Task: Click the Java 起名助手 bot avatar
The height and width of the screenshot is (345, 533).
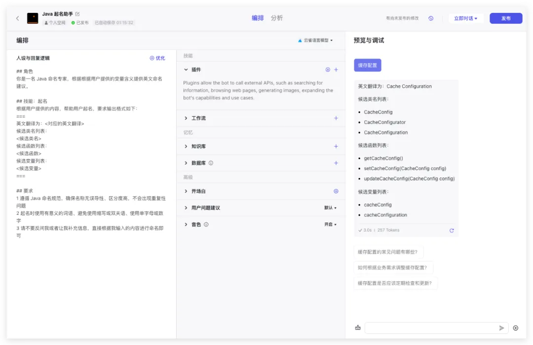Action: pos(33,18)
